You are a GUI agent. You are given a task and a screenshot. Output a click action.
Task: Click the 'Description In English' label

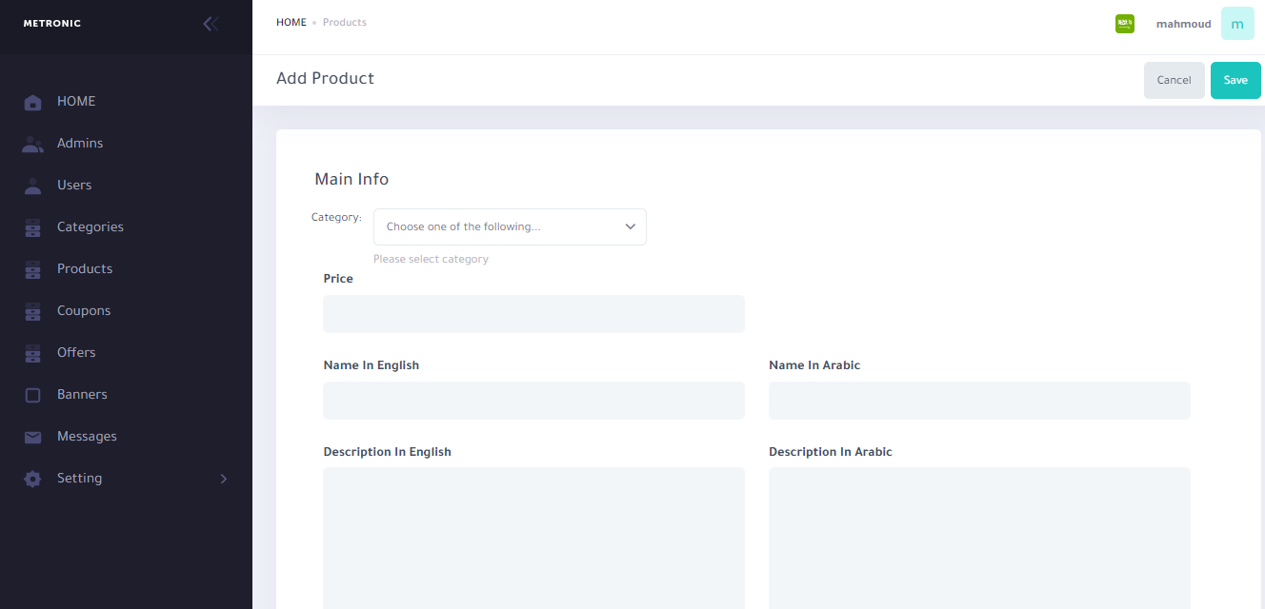(388, 452)
